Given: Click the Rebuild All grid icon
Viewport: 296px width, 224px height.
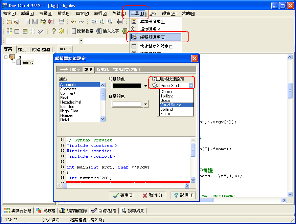Looking at the screenshot, I should pos(32,31).
